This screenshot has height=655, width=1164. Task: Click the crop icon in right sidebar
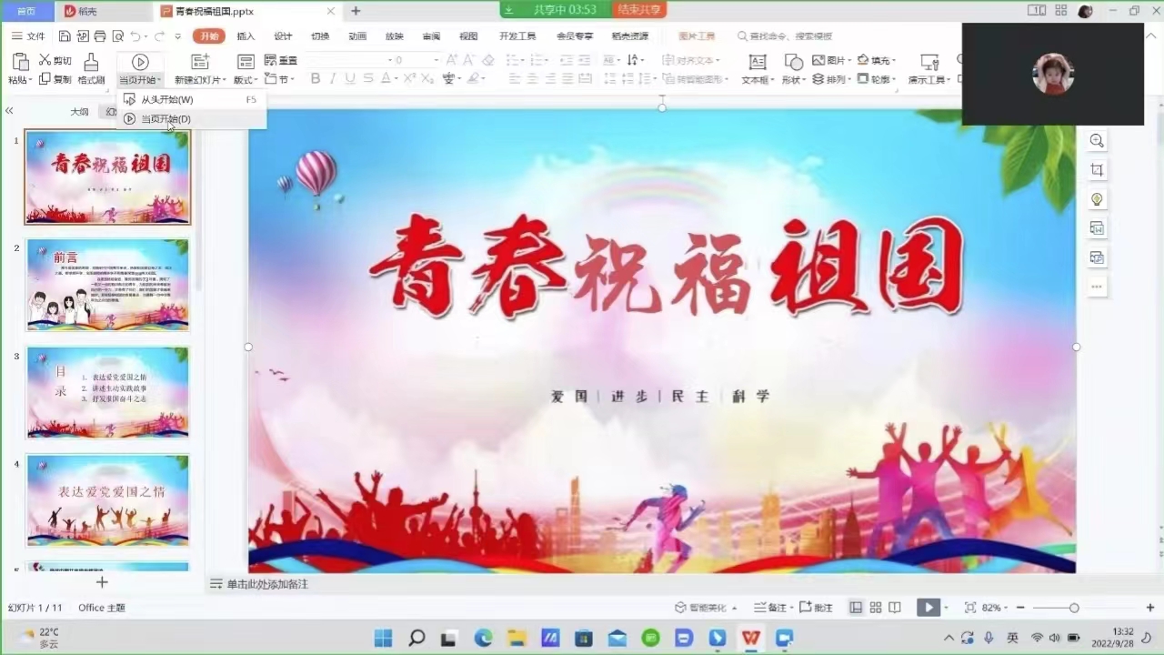point(1097,170)
